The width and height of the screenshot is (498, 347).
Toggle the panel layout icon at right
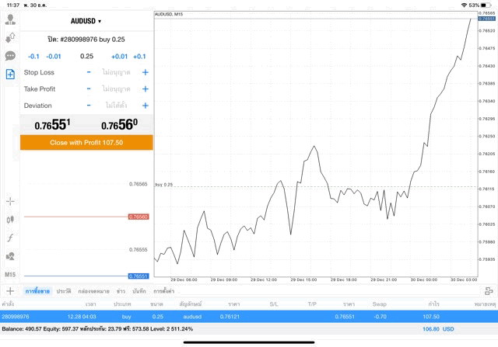(489, 291)
